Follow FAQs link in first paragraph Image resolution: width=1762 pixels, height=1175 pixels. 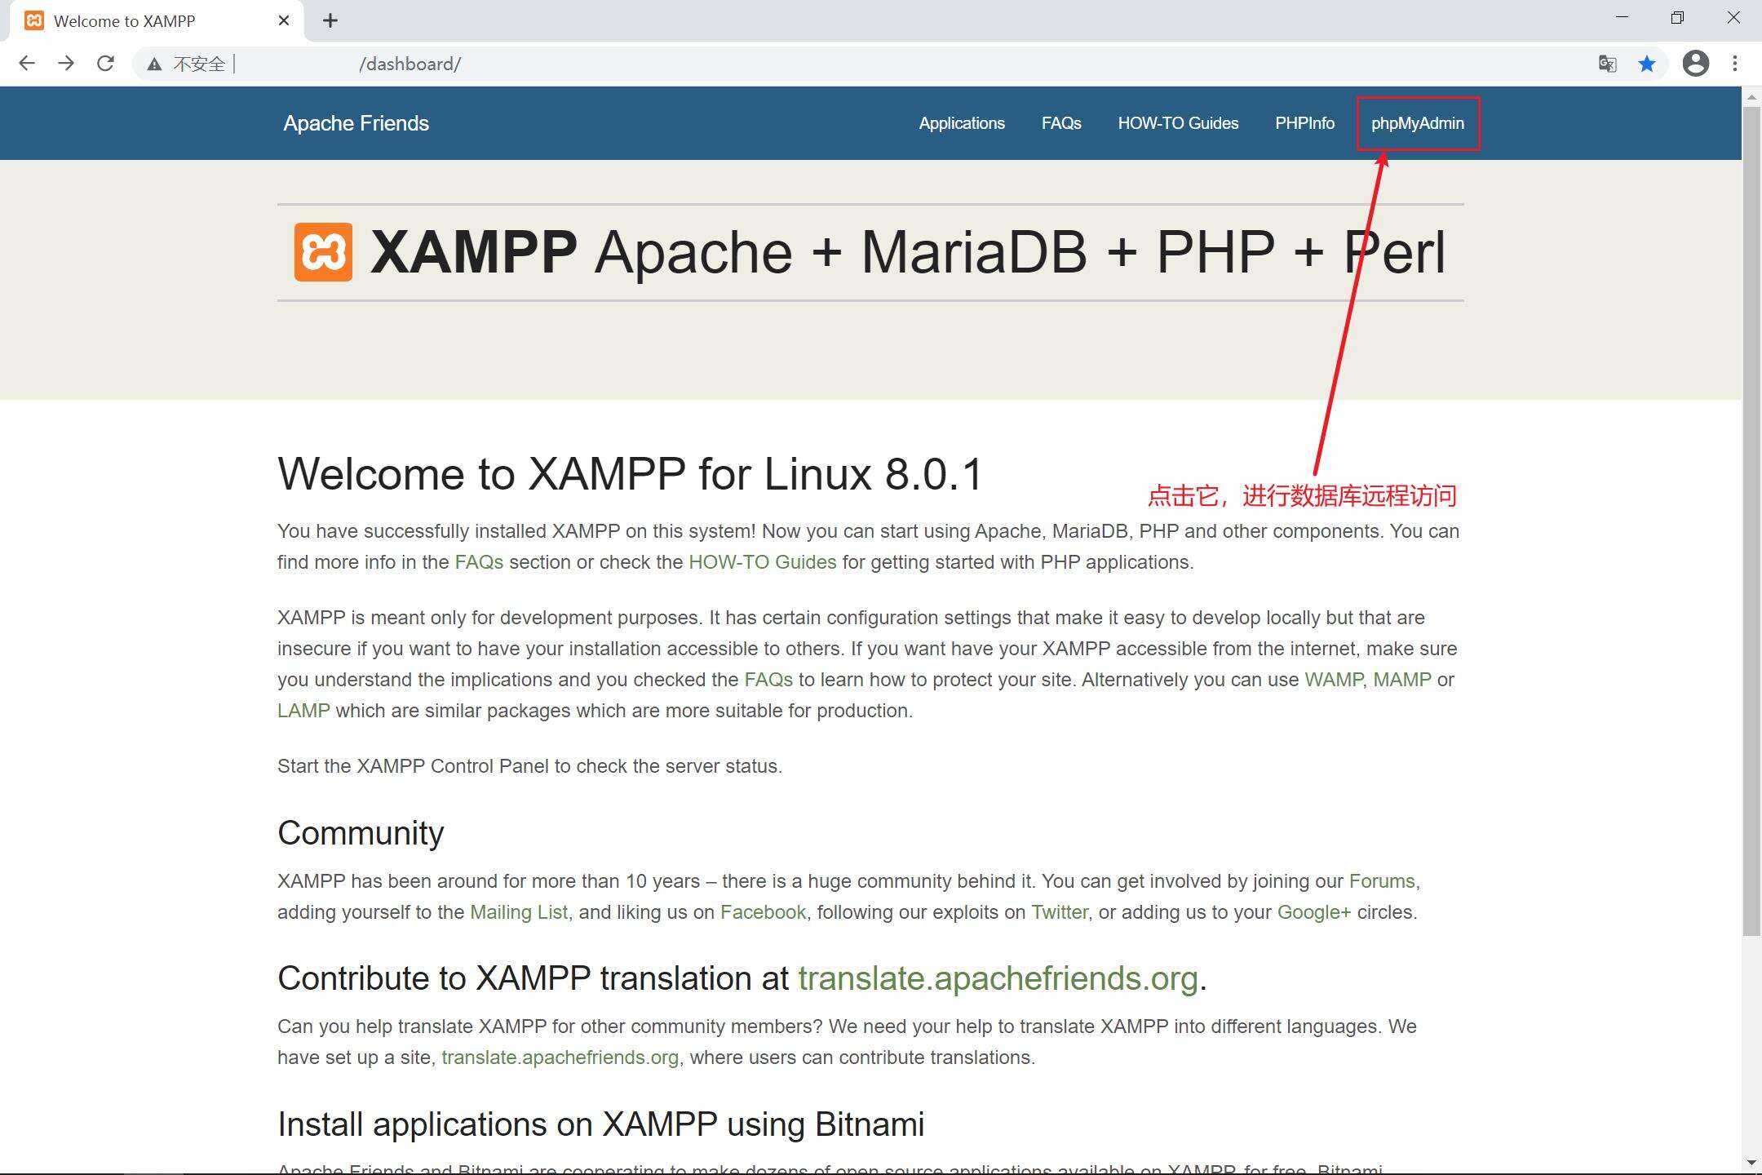click(479, 562)
